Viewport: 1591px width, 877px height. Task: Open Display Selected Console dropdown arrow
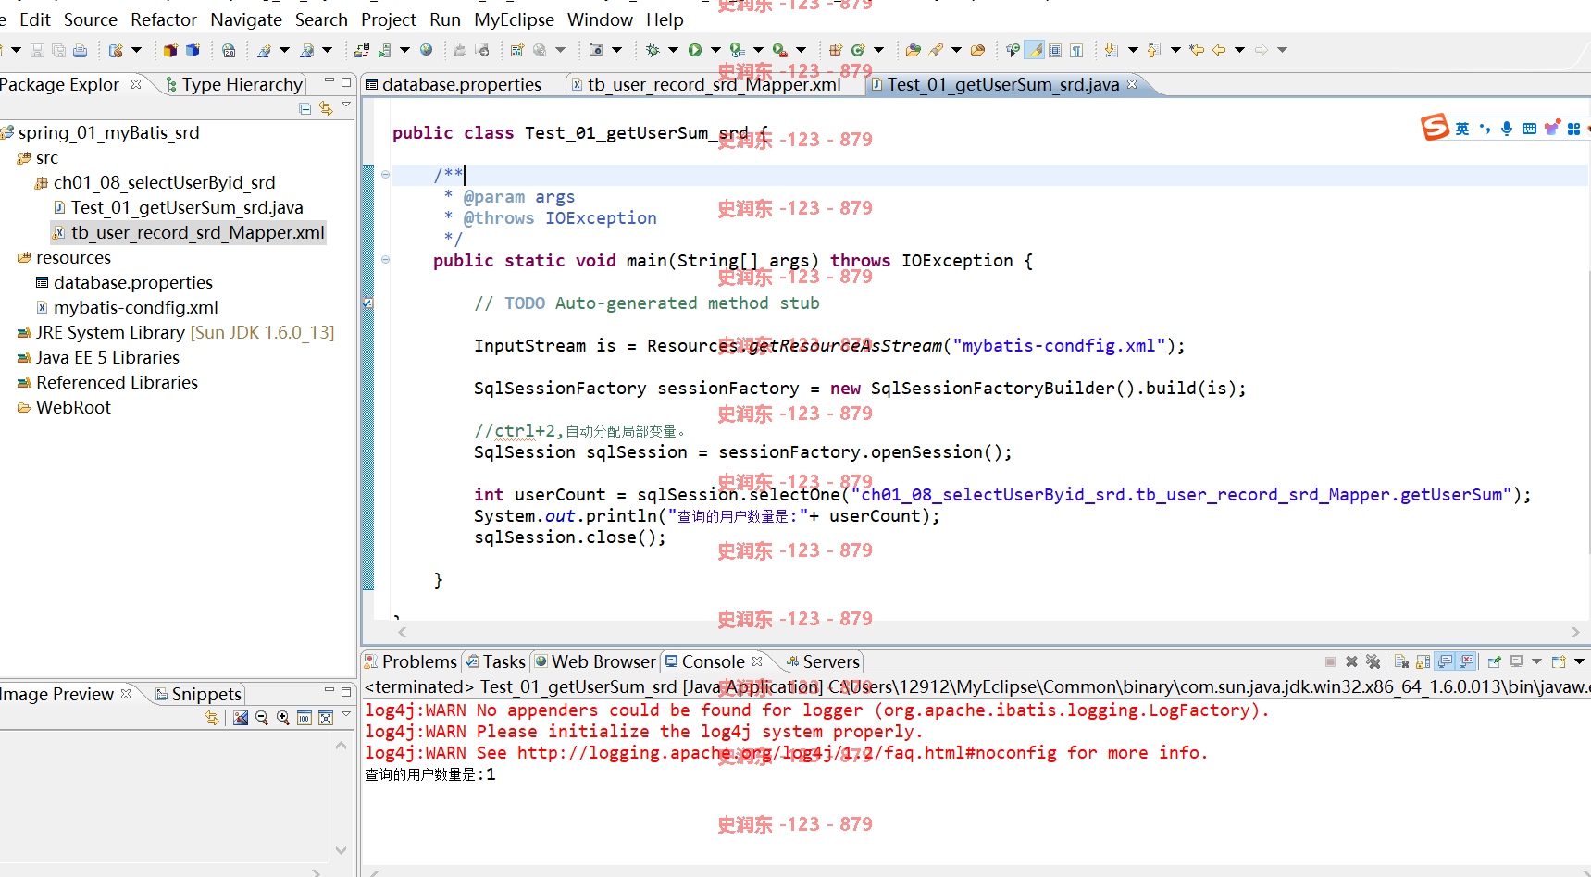pos(1536,661)
